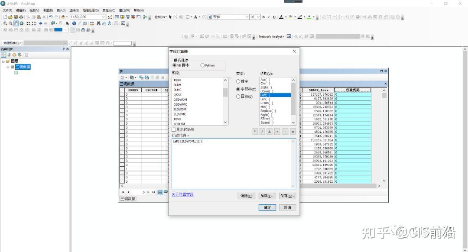Select the 字符串 type radio button
Image resolution: width=468 pixels, height=252 pixels.
coord(238,89)
